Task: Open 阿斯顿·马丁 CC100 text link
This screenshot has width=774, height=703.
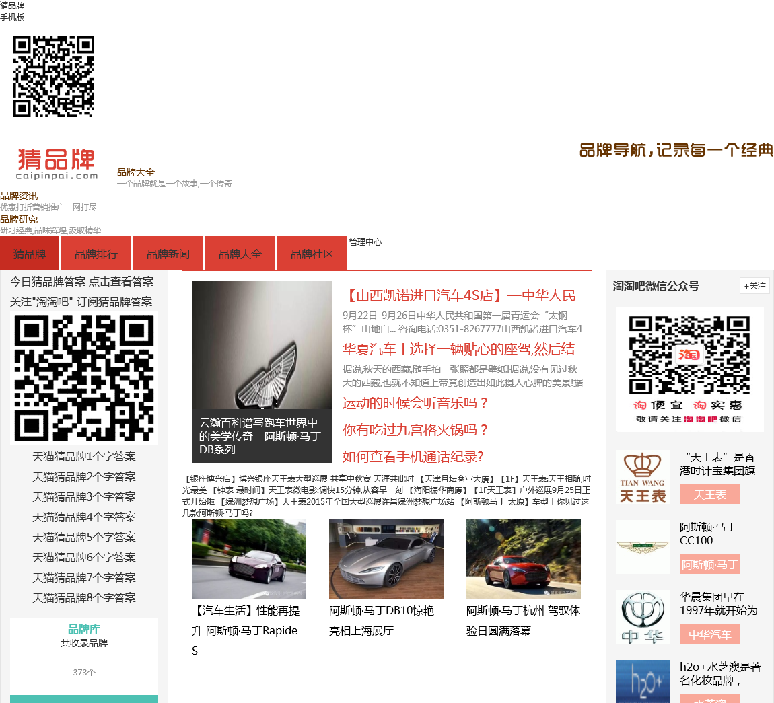Action: [x=708, y=533]
